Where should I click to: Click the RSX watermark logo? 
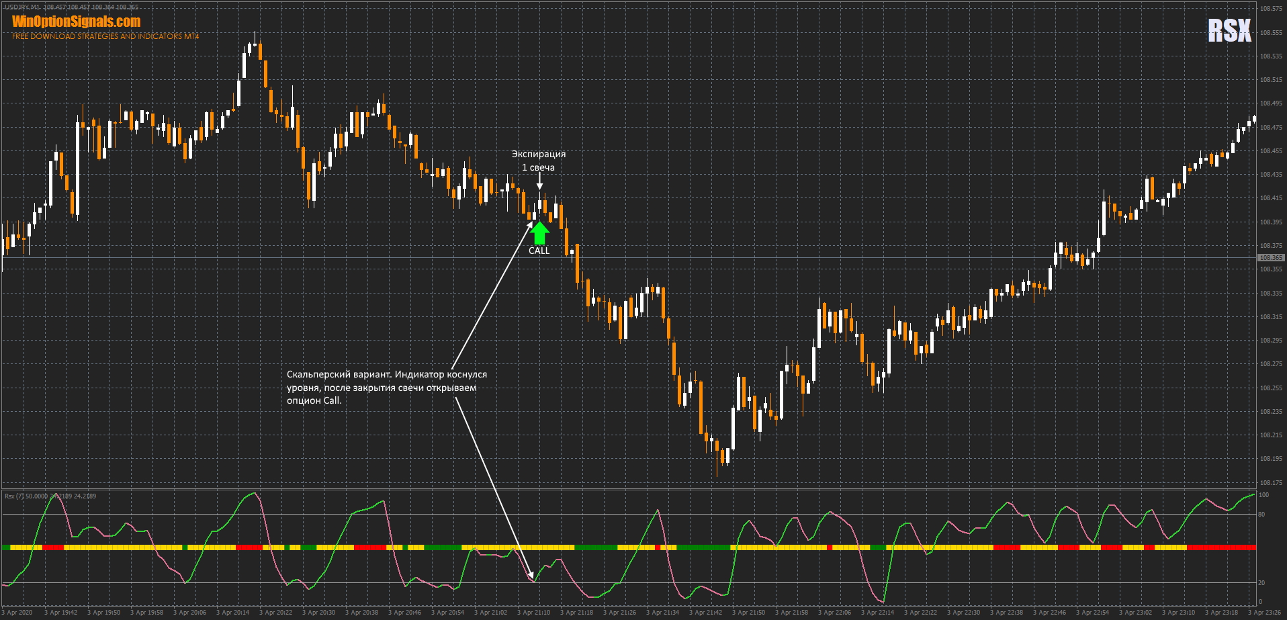(x=1229, y=31)
